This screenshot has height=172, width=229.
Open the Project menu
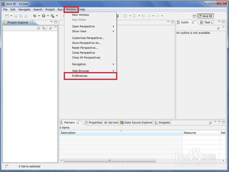pyautogui.click(x=50, y=10)
